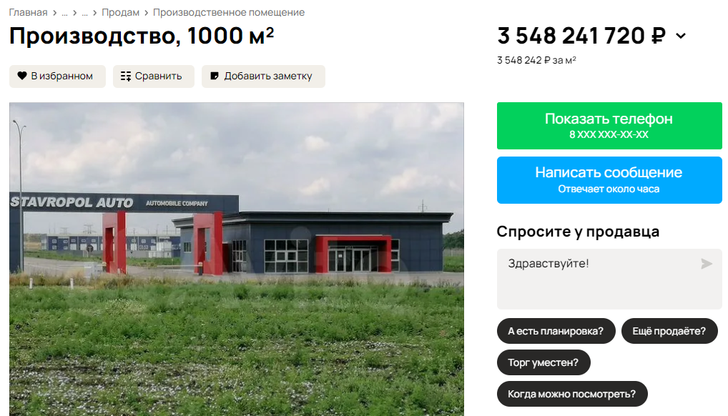Viewport: 728px width, 416px height.
Task: Click the chevron before Продам breadcrumb
Action: pyautogui.click(x=94, y=13)
